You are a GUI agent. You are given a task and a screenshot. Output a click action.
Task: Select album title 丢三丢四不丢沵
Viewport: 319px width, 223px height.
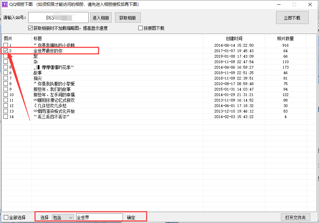(x=52, y=117)
